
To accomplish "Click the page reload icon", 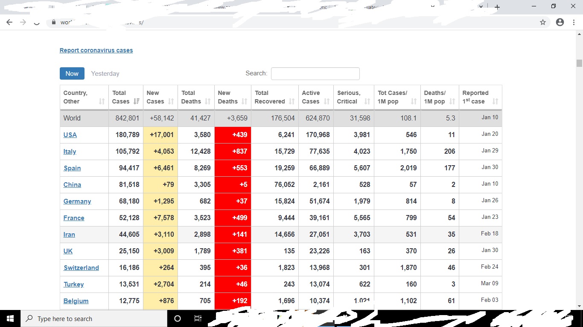I will point(37,22).
